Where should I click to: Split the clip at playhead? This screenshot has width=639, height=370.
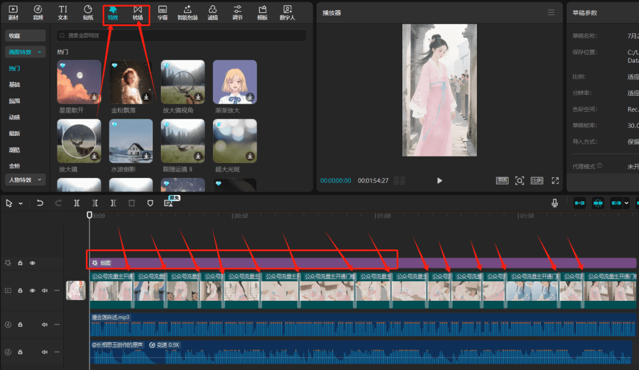[x=76, y=203]
